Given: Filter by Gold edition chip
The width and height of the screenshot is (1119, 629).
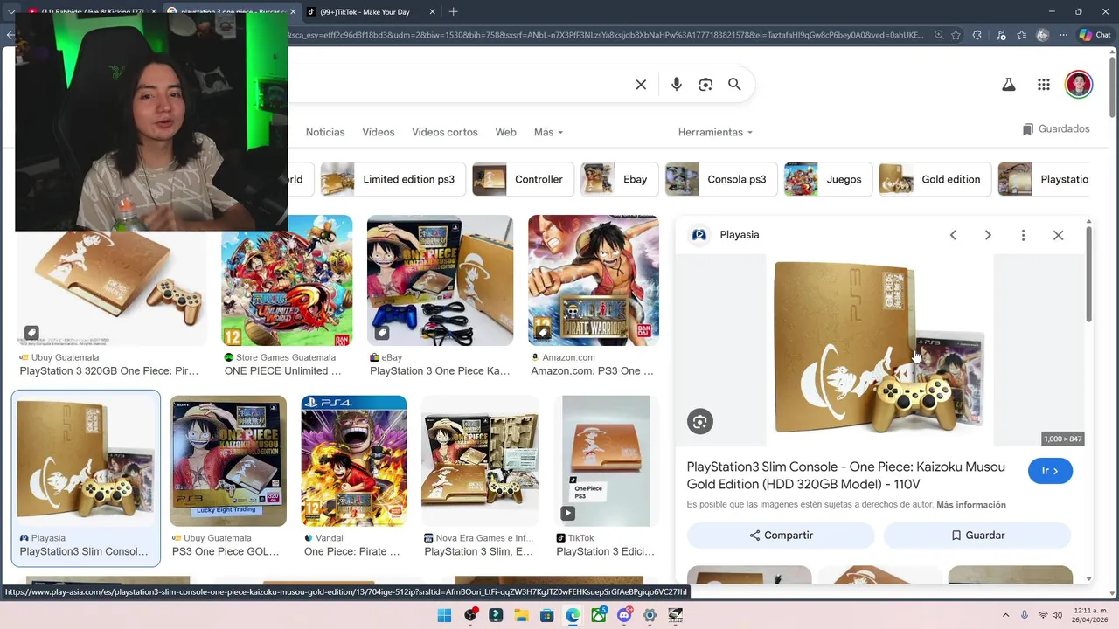Looking at the screenshot, I should coord(935,179).
